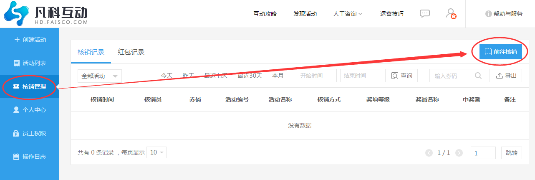The height and width of the screenshot is (180, 535).
Task: Open the user account avatar icon
Action: (451, 13)
